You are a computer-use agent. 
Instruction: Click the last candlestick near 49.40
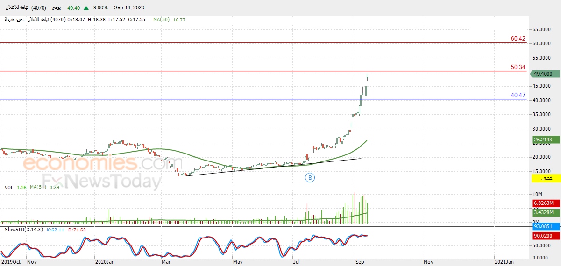coord(368,77)
